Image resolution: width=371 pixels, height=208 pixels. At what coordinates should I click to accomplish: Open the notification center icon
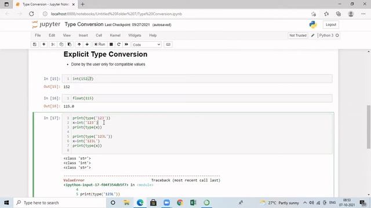click(x=363, y=203)
